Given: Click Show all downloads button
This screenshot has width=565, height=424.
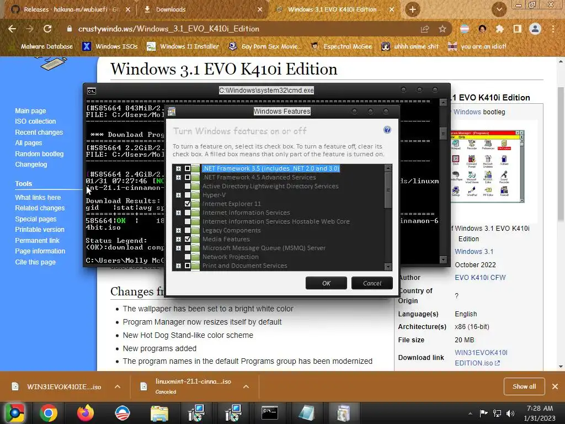Looking at the screenshot, I should point(524,386).
